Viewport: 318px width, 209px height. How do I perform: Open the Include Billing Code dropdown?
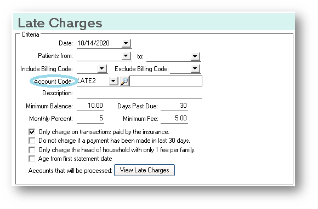click(x=102, y=68)
